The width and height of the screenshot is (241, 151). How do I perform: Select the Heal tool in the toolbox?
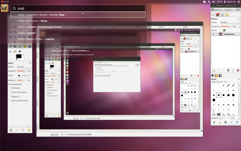pyautogui.click(x=24, y=46)
